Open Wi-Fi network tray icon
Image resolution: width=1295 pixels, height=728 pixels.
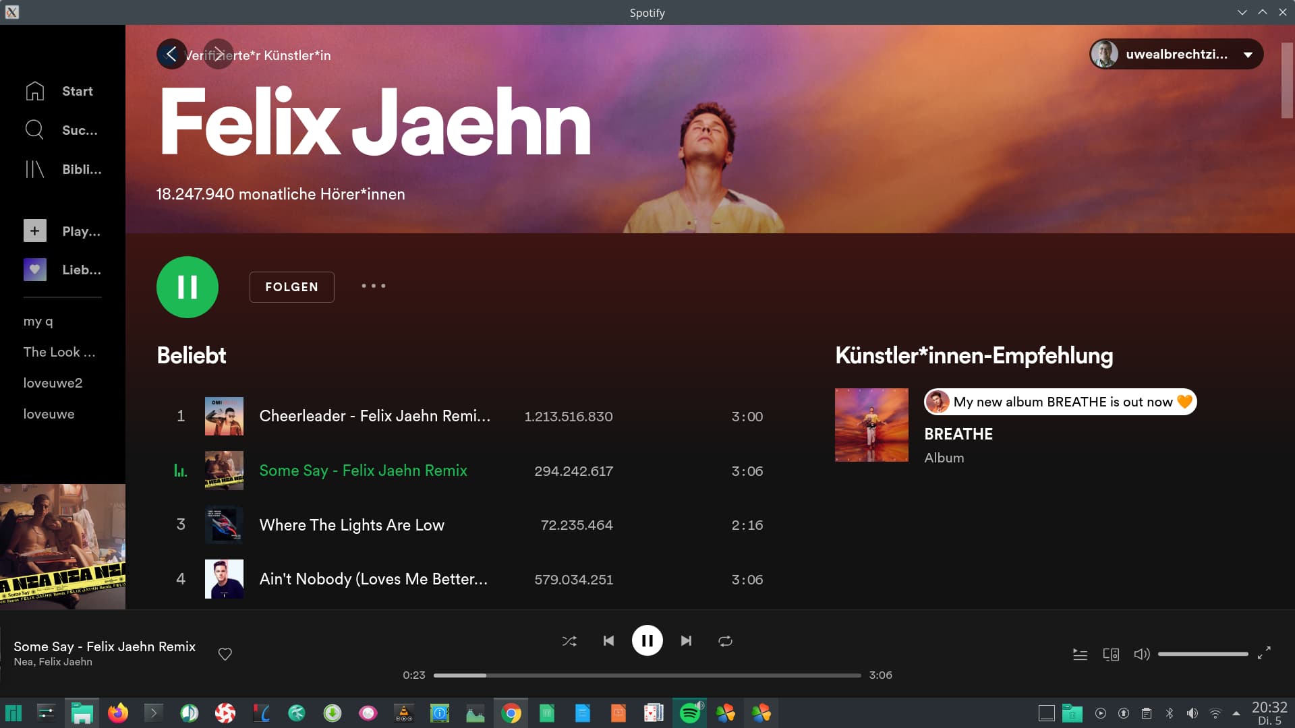1215,713
